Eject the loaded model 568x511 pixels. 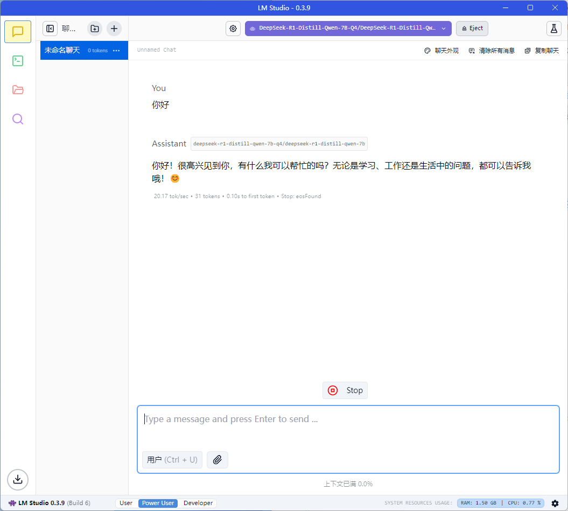pos(472,29)
